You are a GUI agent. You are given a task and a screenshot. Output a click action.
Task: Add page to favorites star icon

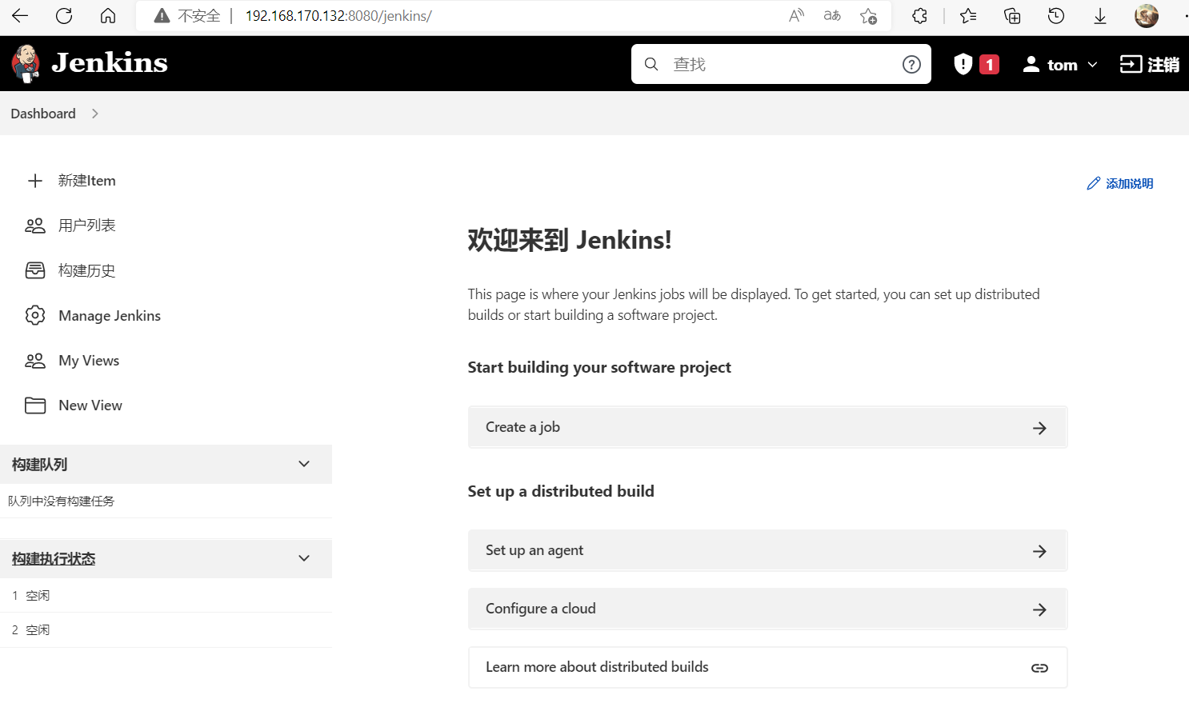pos(868,16)
